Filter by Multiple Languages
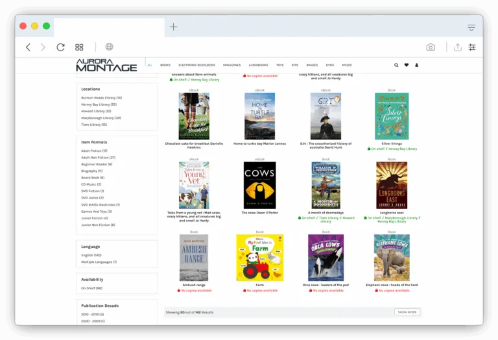 [x=99, y=262]
